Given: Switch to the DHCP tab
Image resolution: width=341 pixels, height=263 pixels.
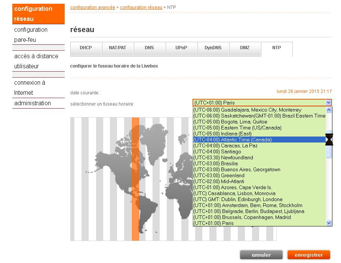Looking at the screenshot, I should click(86, 48).
